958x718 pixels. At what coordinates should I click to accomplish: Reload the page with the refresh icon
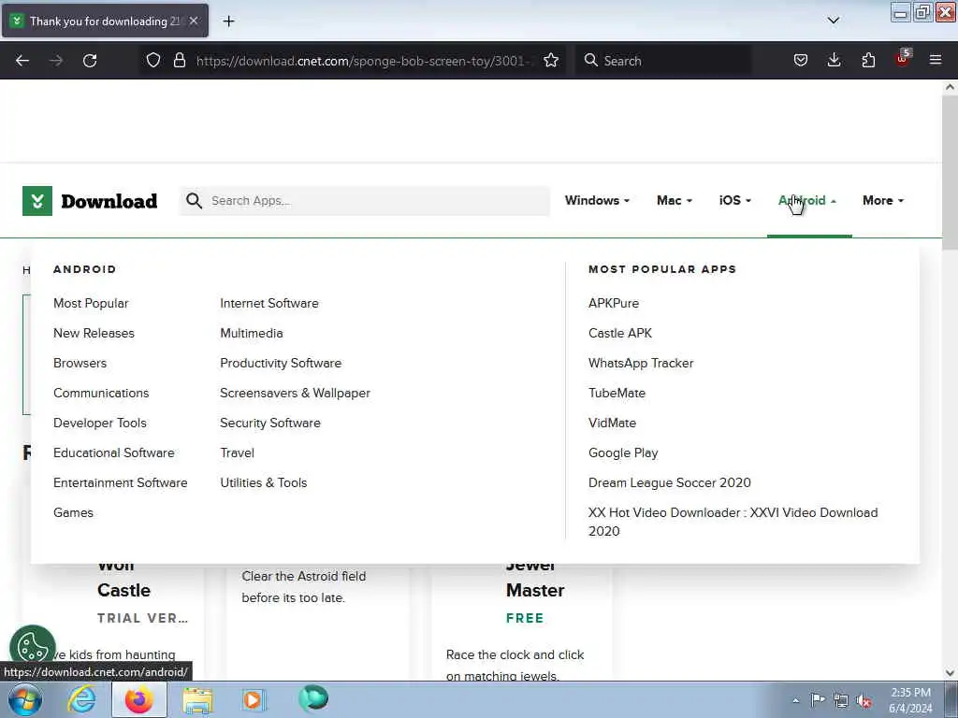click(90, 61)
